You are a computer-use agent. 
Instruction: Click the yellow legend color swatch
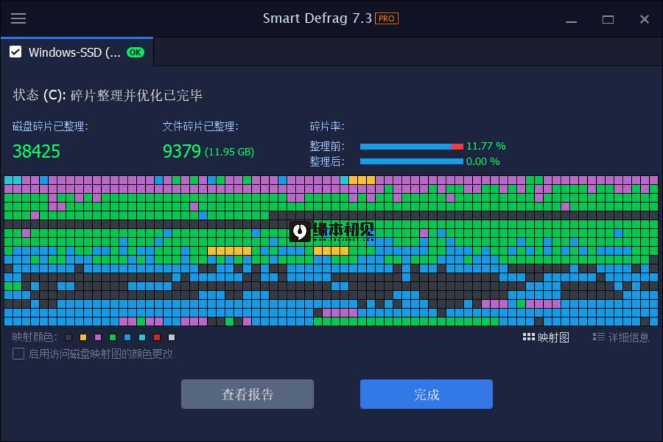(83, 338)
